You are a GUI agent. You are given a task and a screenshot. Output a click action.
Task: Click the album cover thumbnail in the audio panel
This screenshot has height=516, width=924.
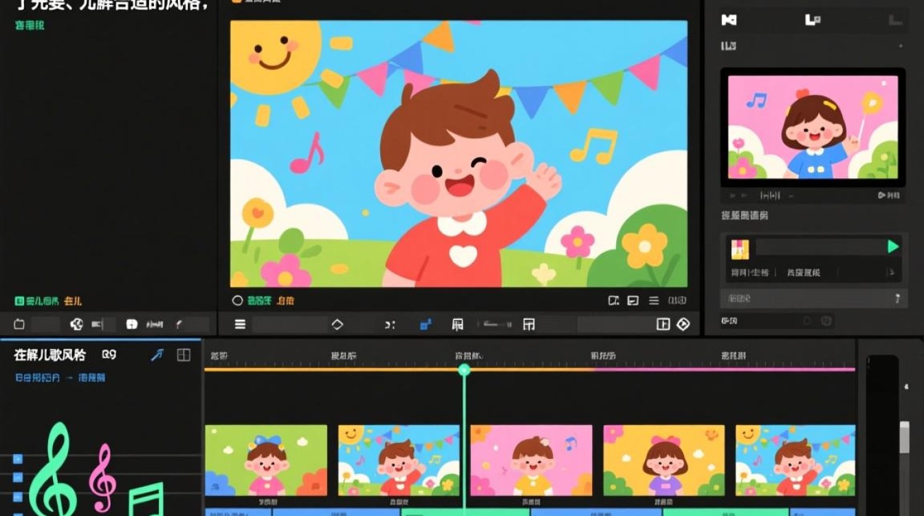(x=740, y=249)
